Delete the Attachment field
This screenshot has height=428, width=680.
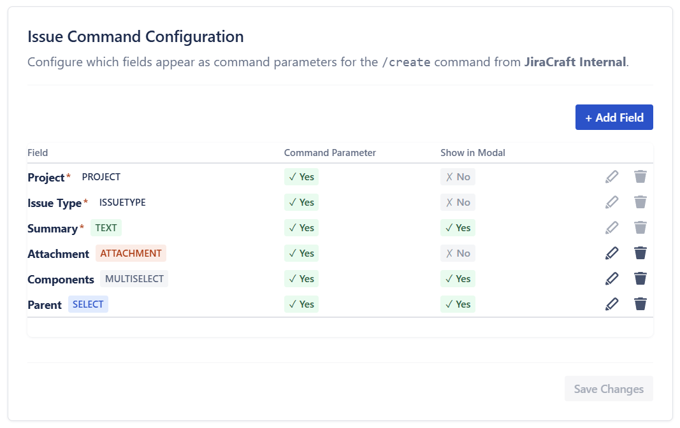pos(640,253)
